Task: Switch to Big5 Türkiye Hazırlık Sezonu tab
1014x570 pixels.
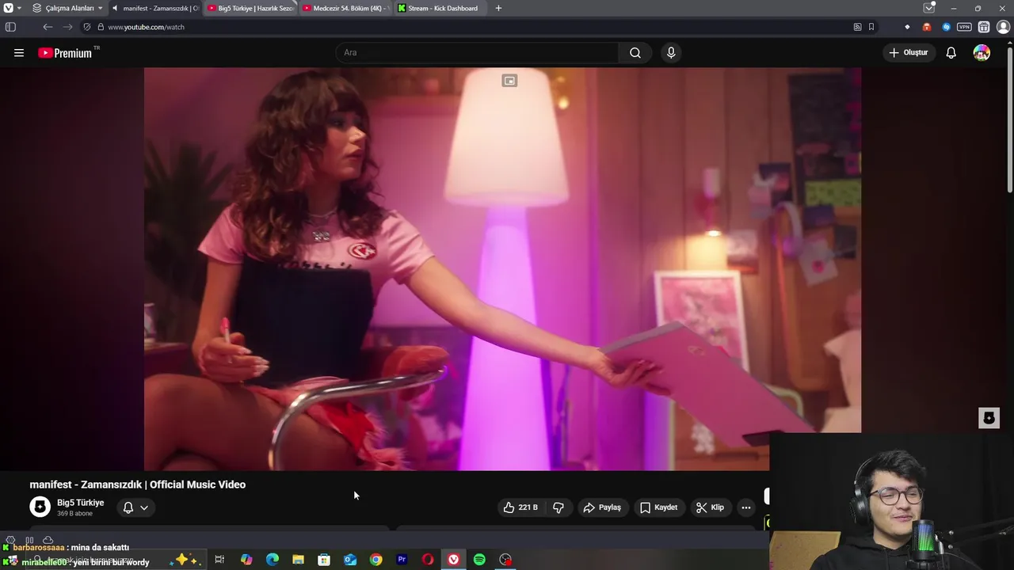Action: tap(250, 8)
